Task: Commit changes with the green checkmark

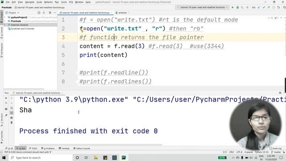Action: 264,8
